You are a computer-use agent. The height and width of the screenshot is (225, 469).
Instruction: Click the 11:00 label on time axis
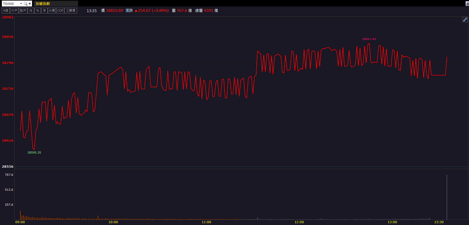[x=206, y=222]
